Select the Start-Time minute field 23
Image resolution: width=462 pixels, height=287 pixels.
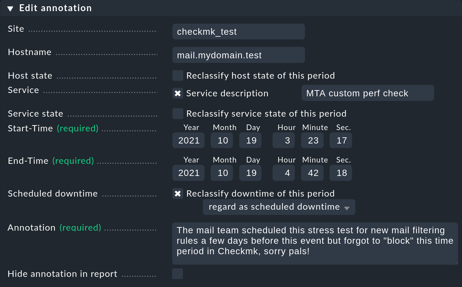coord(312,140)
